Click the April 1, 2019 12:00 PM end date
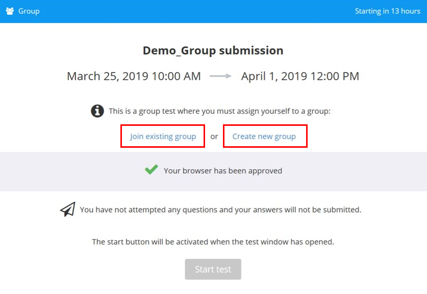This screenshot has width=427, height=294. click(300, 76)
